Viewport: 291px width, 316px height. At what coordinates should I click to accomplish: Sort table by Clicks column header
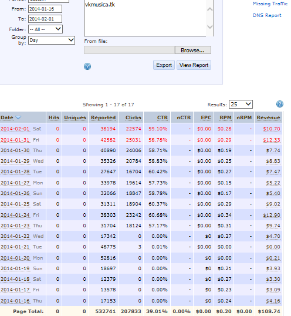[x=133, y=117]
